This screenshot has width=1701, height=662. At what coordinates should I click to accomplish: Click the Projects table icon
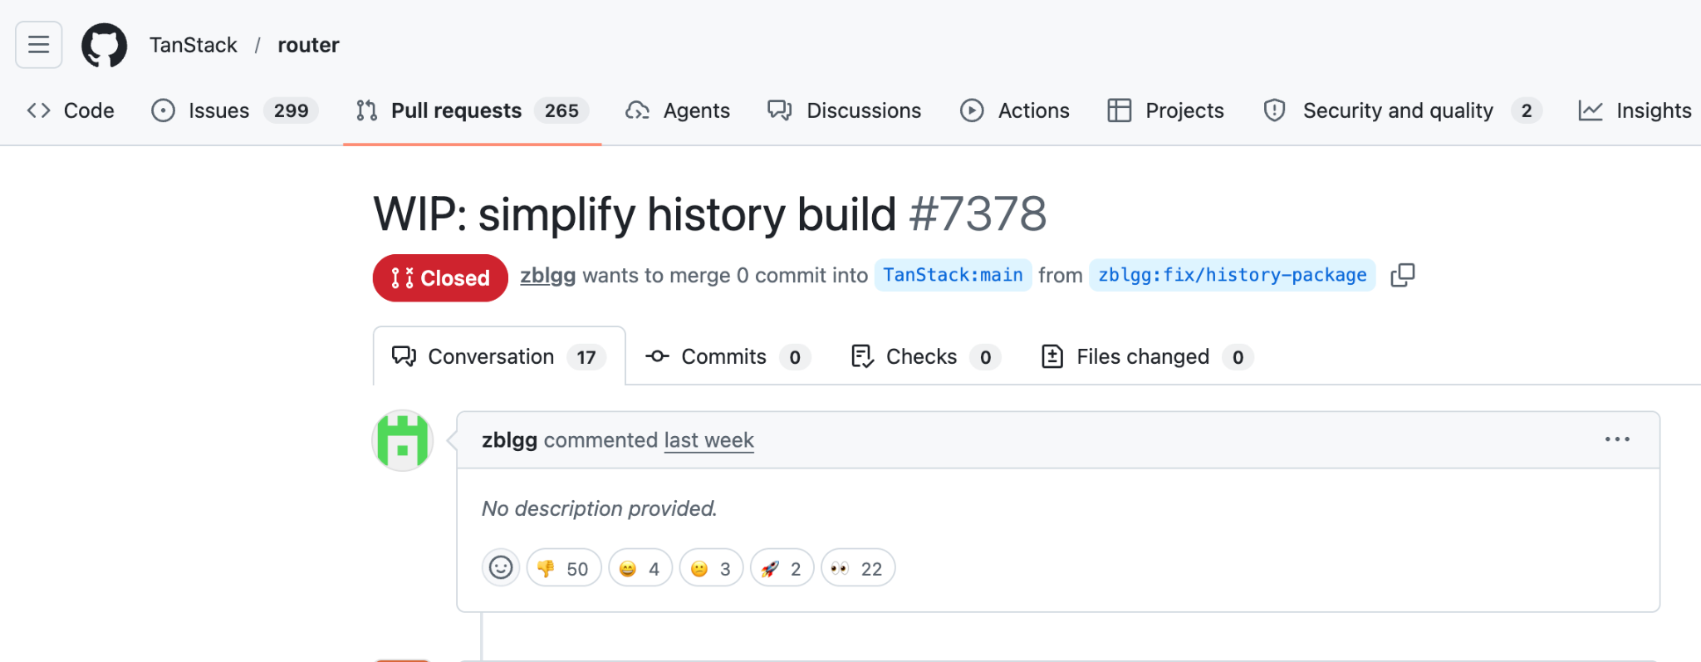click(x=1120, y=110)
